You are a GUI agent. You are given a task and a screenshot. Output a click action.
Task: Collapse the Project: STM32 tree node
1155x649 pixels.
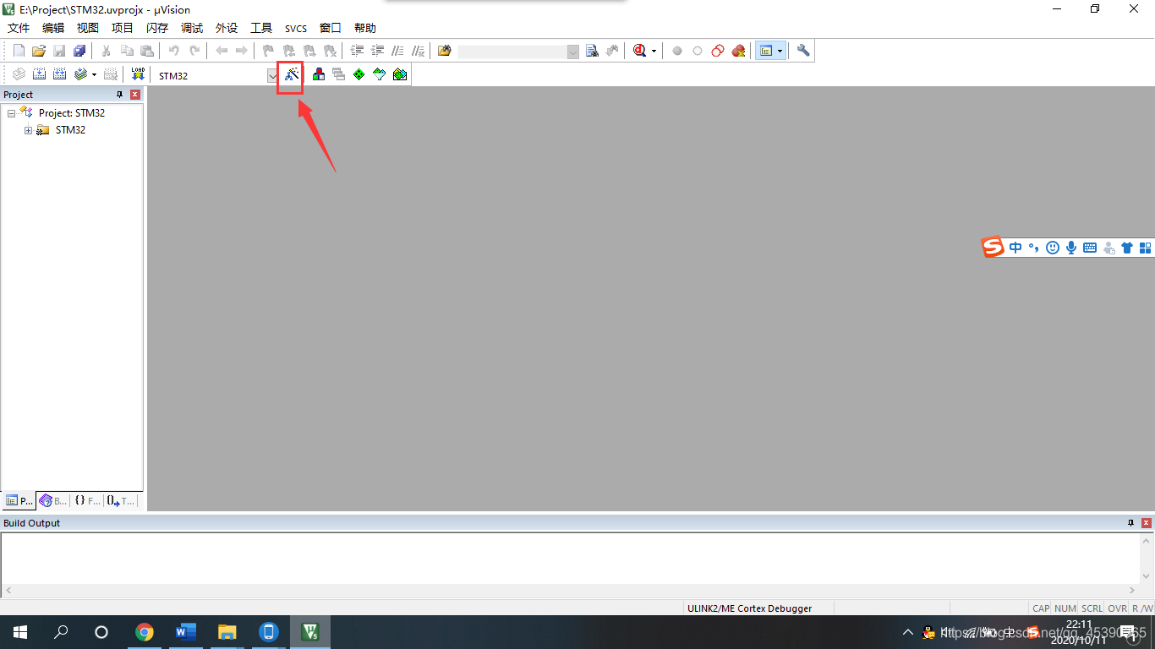point(12,113)
